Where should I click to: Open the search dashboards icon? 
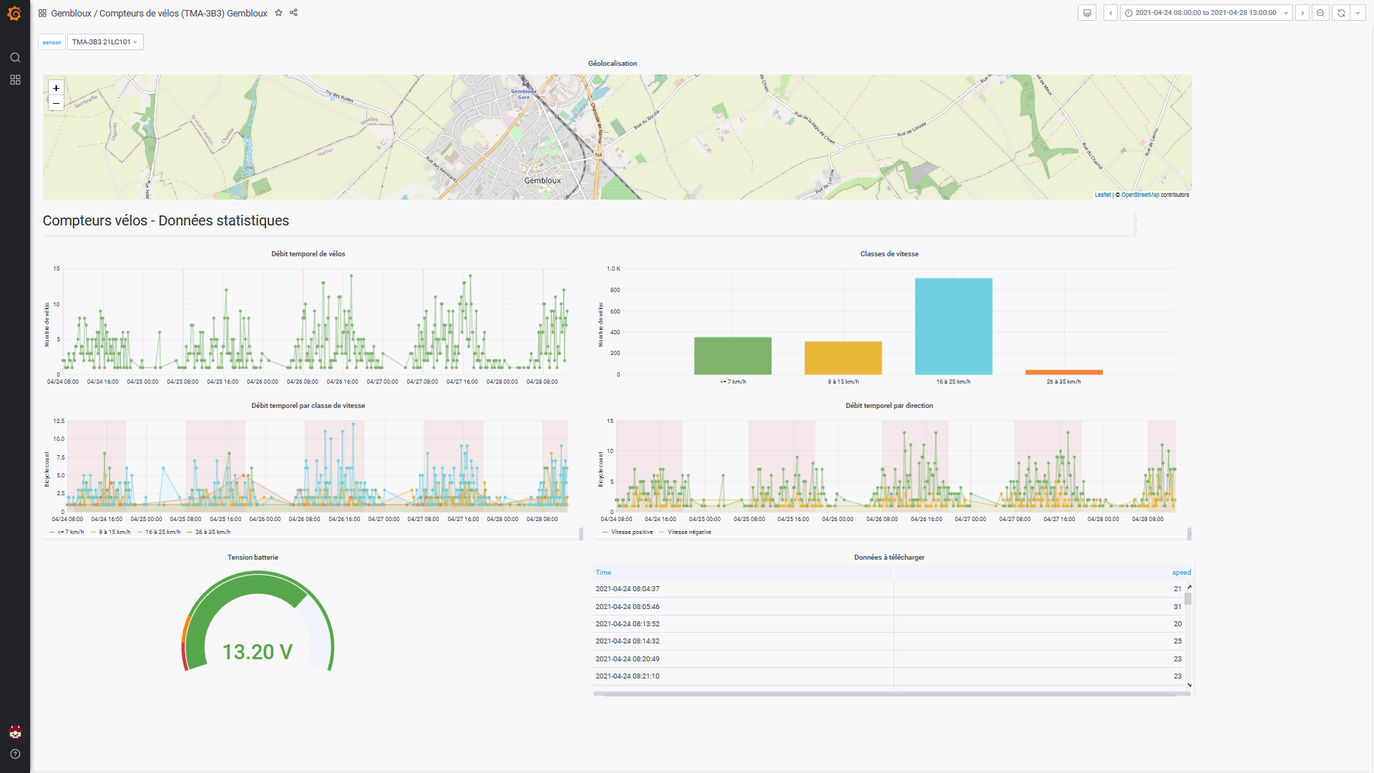click(15, 57)
